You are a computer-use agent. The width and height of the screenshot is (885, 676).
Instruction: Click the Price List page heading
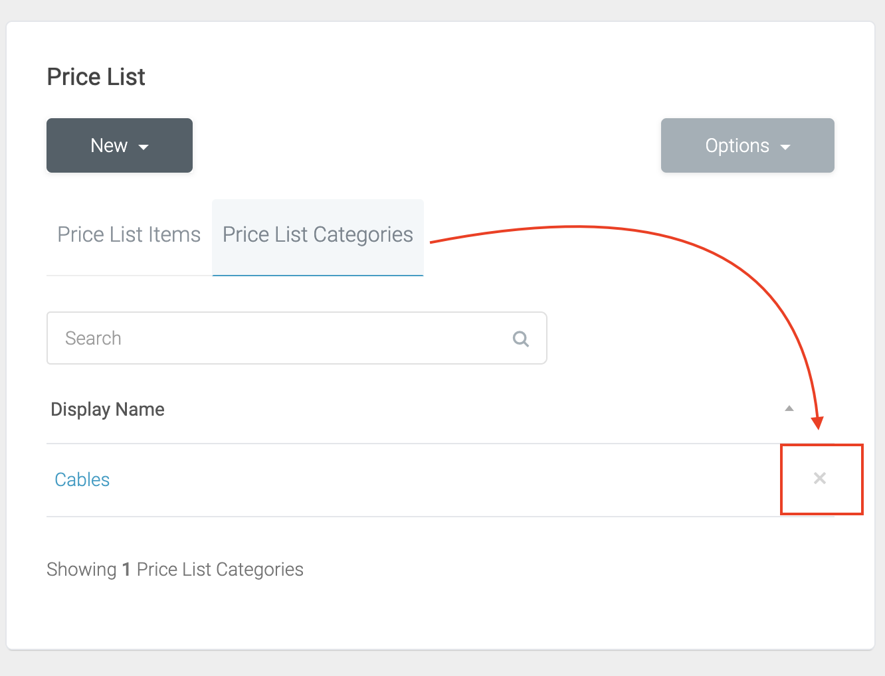pyautogui.click(x=96, y=77)
